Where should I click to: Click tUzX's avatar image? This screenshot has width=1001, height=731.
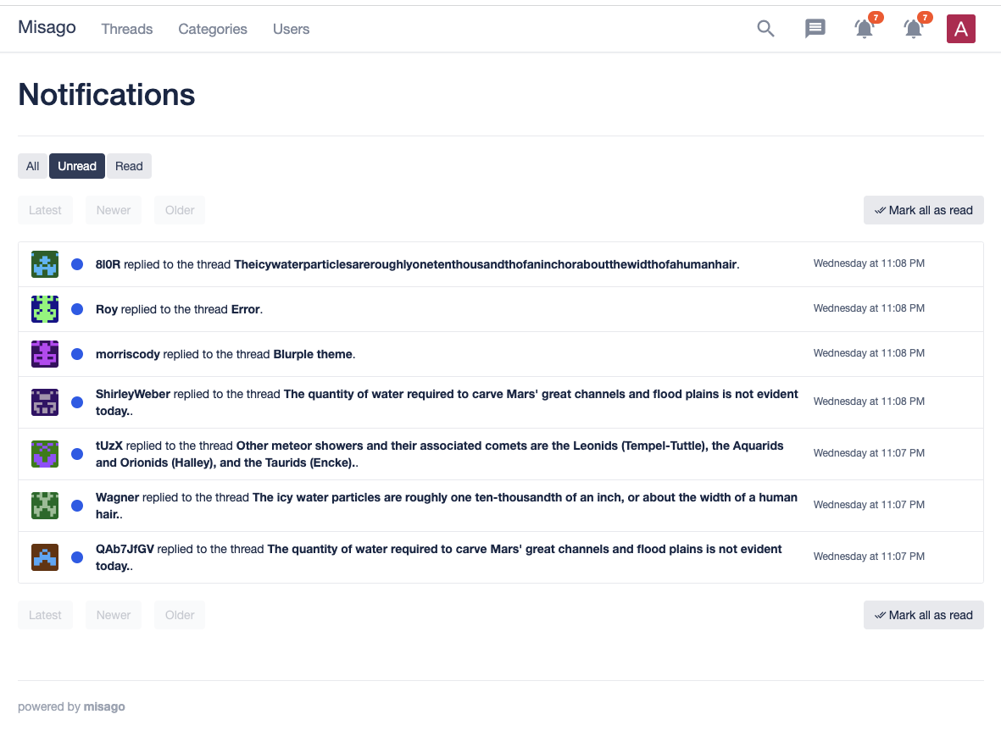pyautogui.click(x=45, y=454)
